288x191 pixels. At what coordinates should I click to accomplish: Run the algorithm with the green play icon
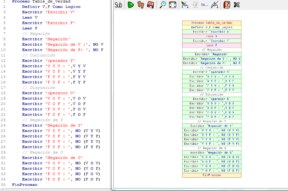[x=131, y=5]
